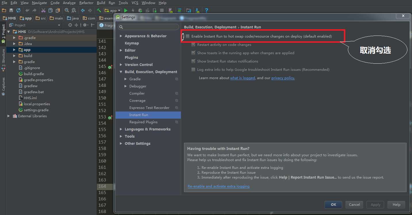Click the Back navigation arrow
Screen dimensions: 412x215
tap(83, 10)
